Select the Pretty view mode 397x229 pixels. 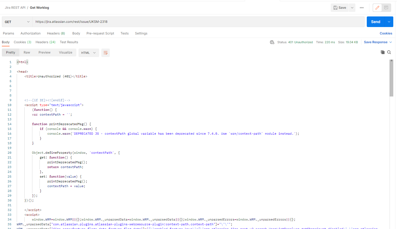point(11,52)
